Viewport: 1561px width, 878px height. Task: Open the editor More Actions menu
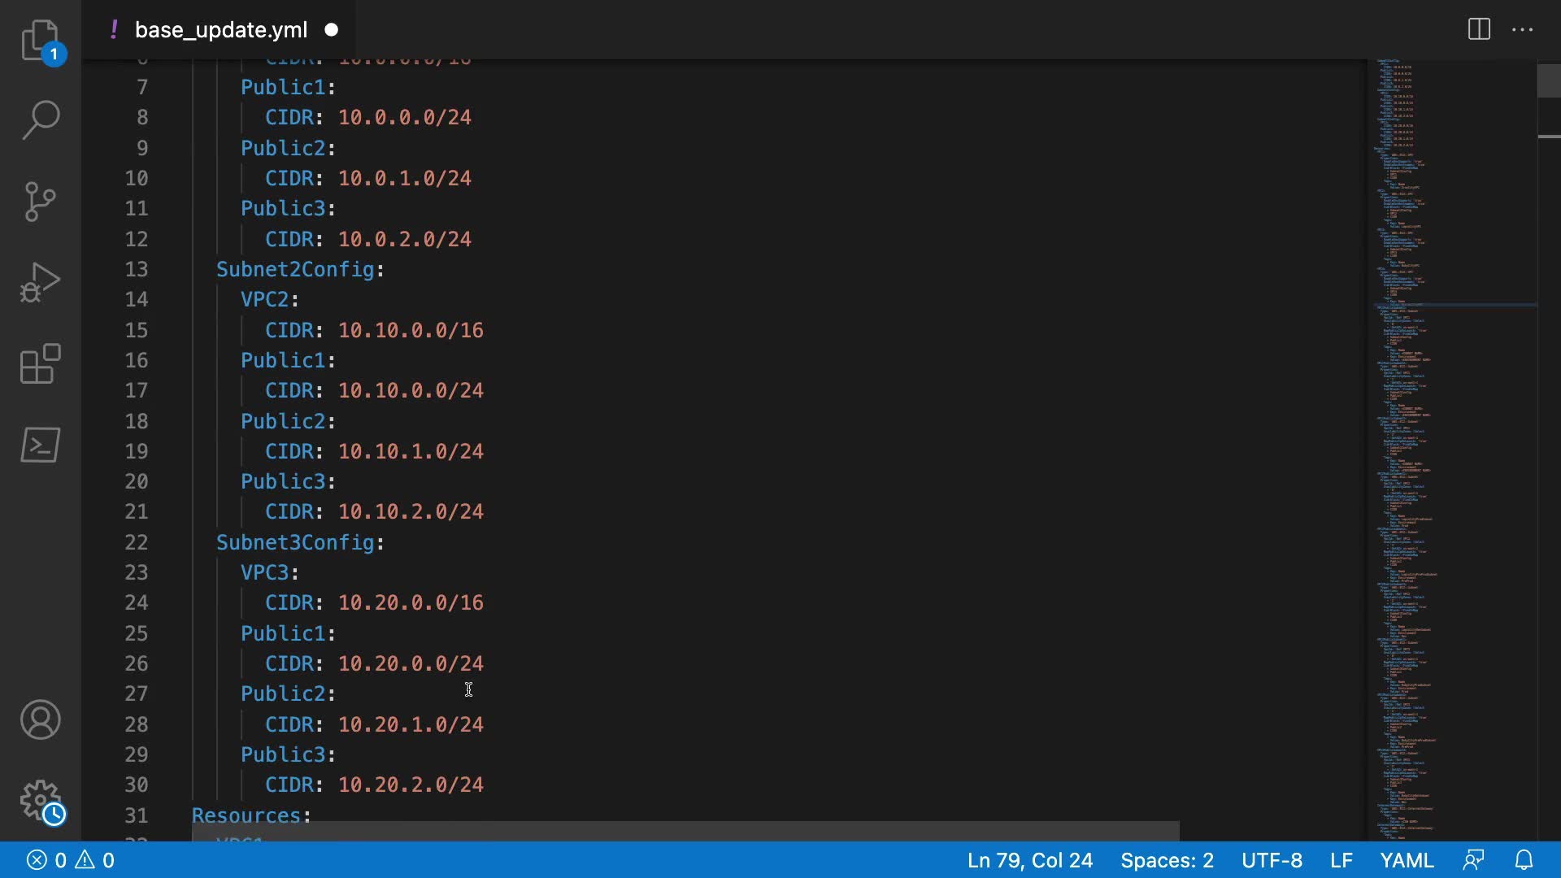[x=1522, y=30]
